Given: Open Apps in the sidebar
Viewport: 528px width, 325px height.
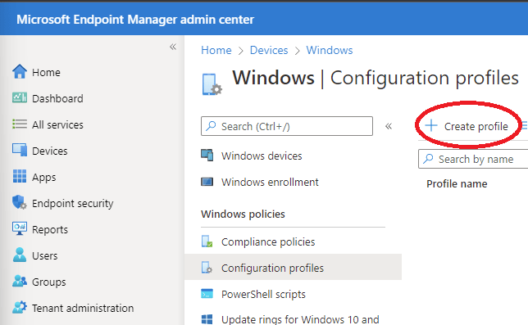Looking at the screenshot, I should [44, 177].
